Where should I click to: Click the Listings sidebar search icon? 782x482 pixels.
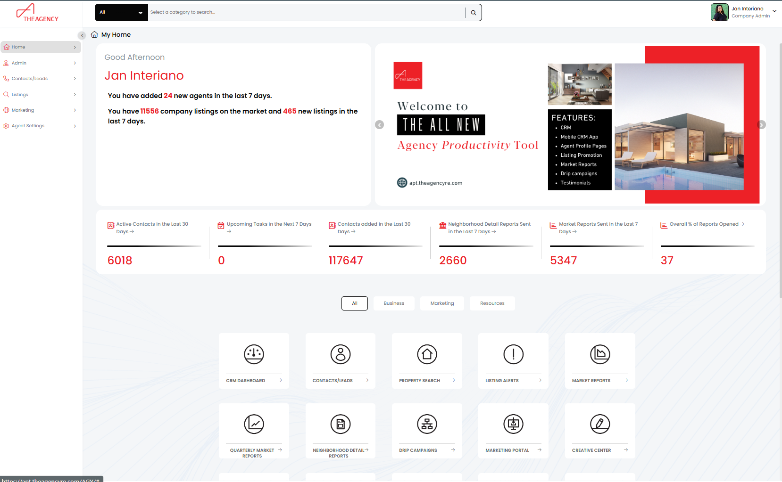tap(6, 95)
